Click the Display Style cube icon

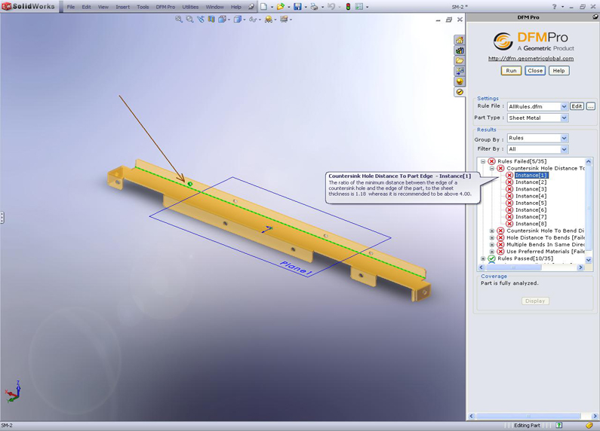coord(238,19)
